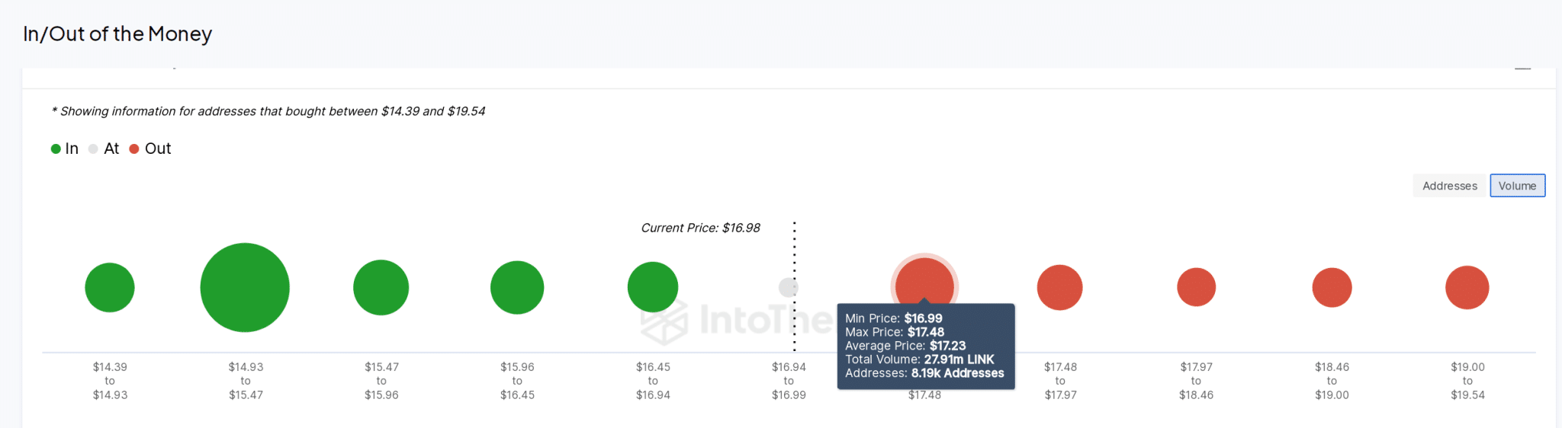Viewport: 1562px width, 428px height.
Task: Click the green $14.39 to $14.93 bubble
Action: [x=110, y=288]
